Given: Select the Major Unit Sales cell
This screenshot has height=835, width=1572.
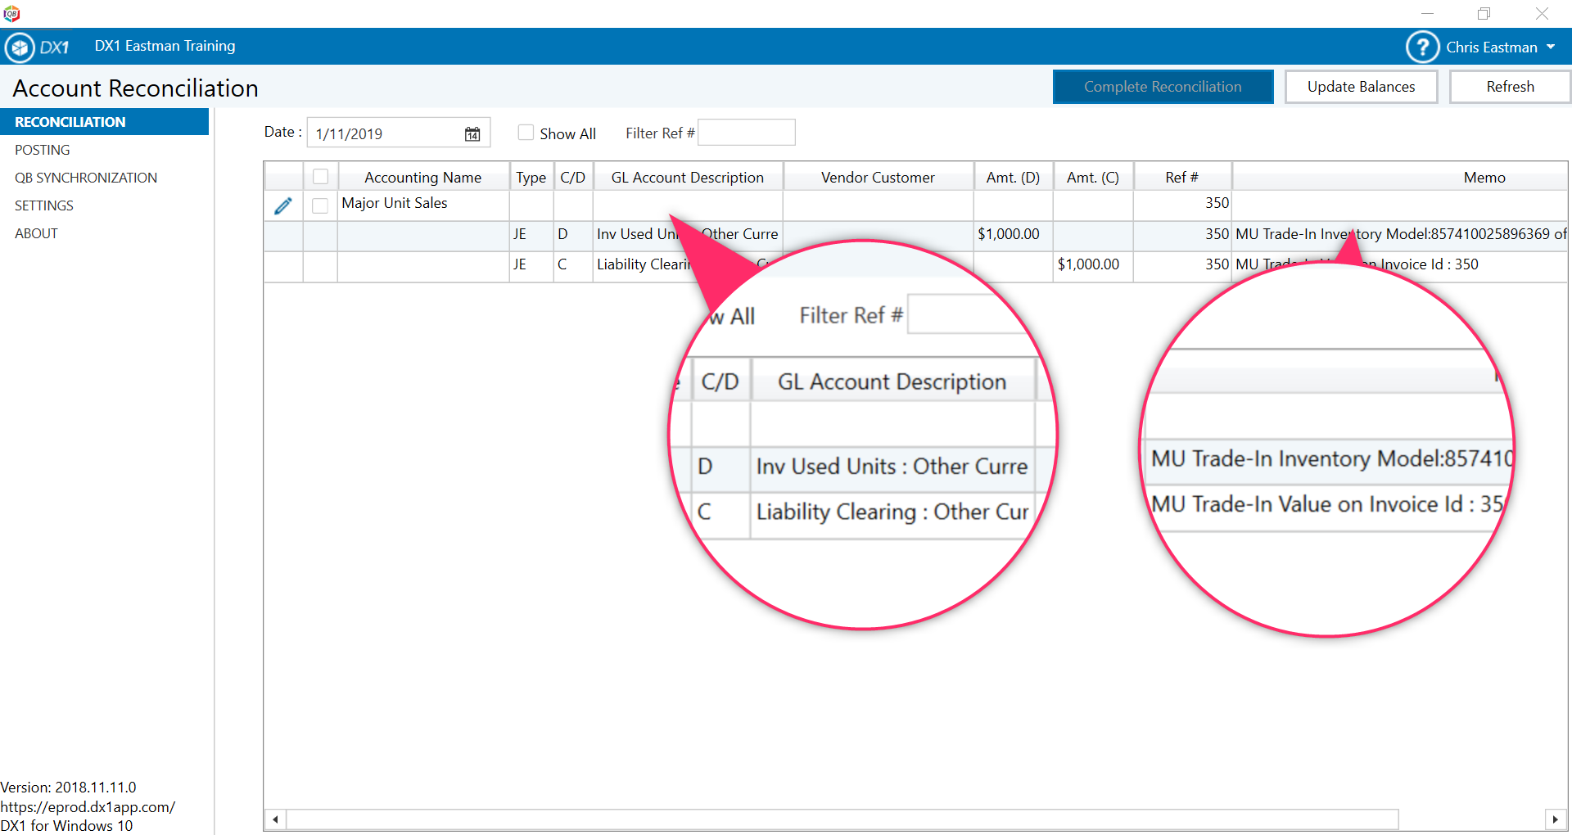Looking at the screenshot, I should click(x=423, y=205).
